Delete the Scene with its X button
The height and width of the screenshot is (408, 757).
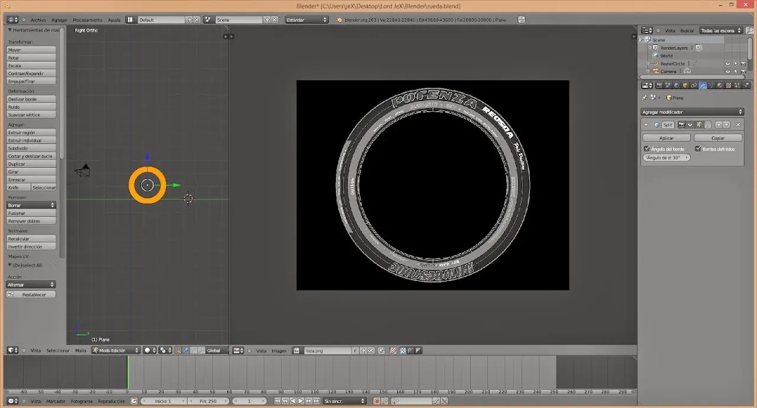274,19
